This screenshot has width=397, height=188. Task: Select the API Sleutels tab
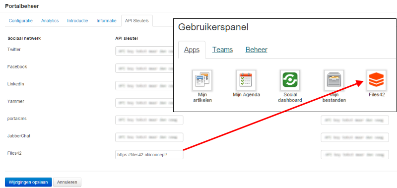pos(137,21)
